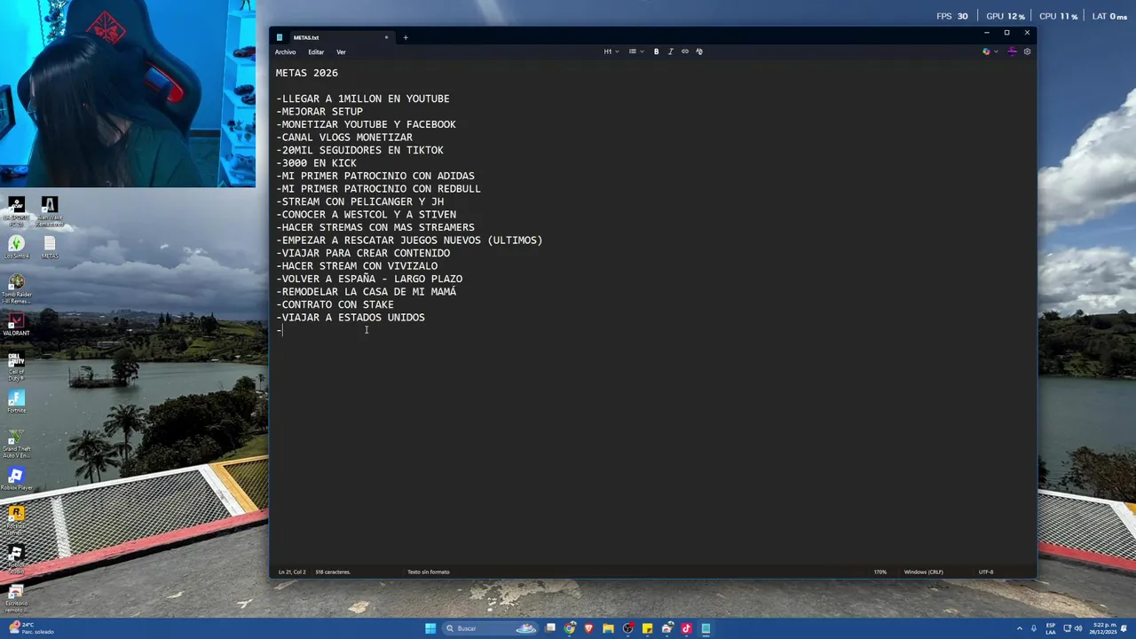Launch VALORANT from the desktop
The height and width of the screenshot is (639, 1136).
(16, 325)
